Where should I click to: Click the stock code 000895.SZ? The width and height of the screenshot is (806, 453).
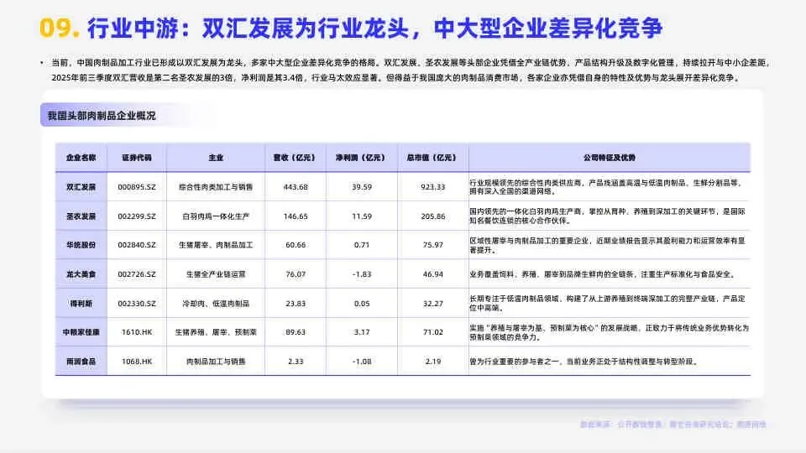click(x=137, y=187)
